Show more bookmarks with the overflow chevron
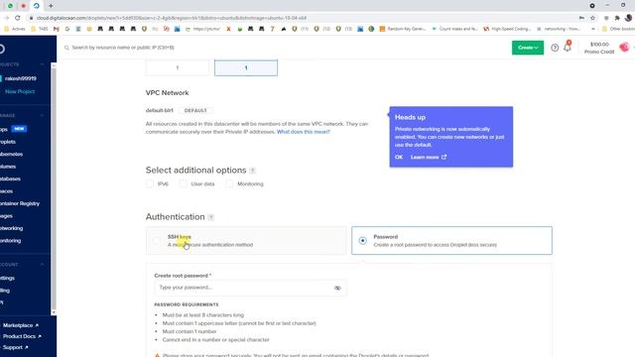Image resolution: width=635 pixels, height=357 pixels. 593,29
